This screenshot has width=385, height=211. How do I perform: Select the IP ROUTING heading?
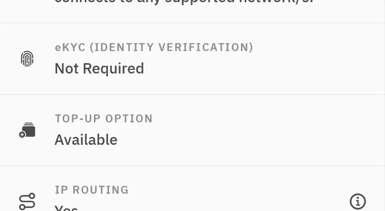coord(91,190)
